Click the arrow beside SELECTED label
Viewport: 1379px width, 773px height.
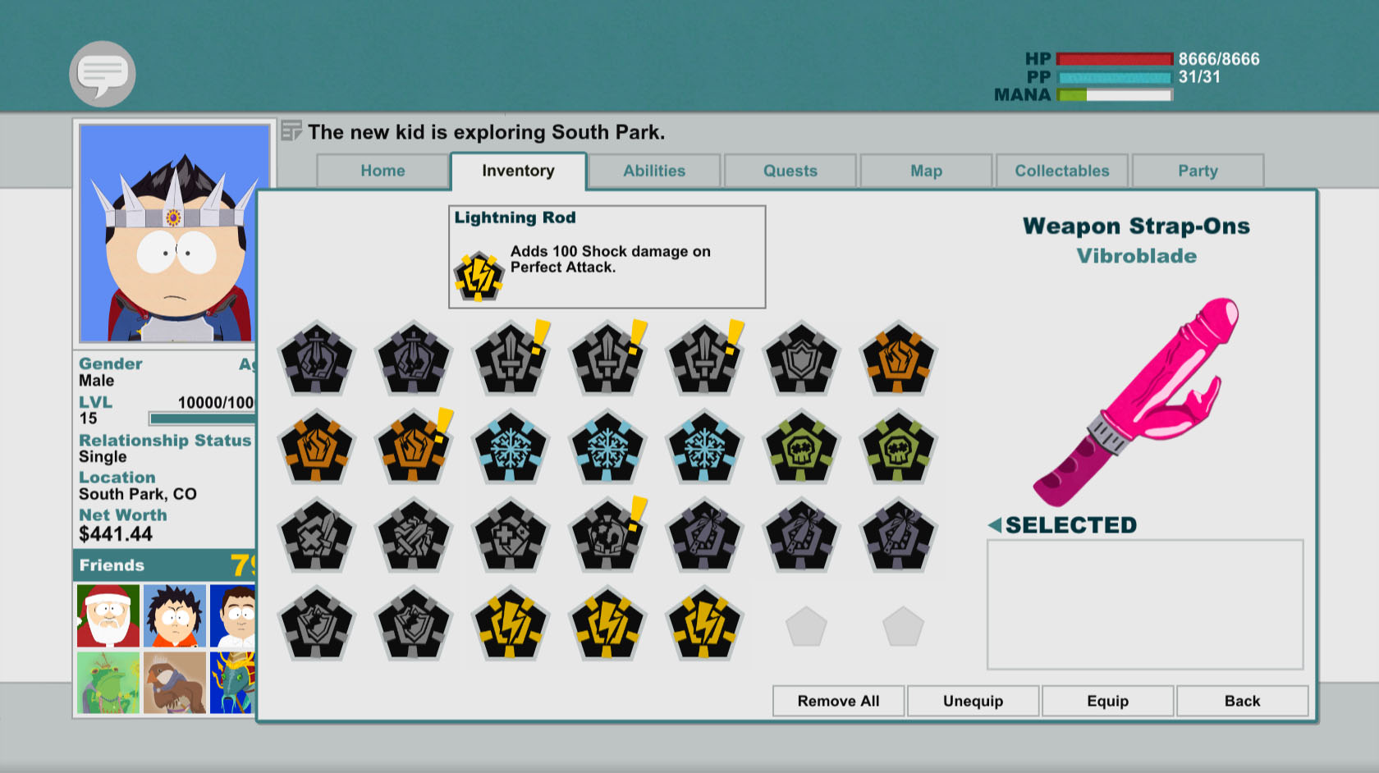[x=995, y=525]
